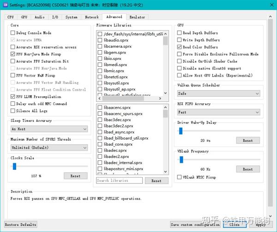Image resolution: width=277 pixels, height=232 pixels.
Task: Open the RSX FIFO Accuracy dropdown
Action: tap(218, 112)
